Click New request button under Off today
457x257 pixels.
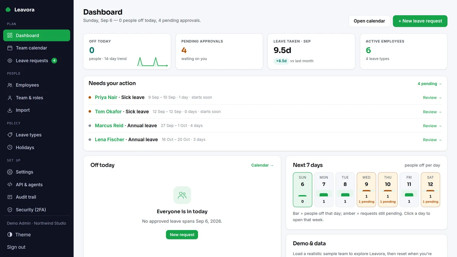[182, 235]
